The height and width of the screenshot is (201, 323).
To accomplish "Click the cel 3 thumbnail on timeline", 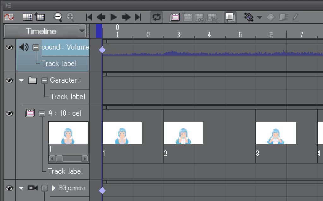I will 275,133.
